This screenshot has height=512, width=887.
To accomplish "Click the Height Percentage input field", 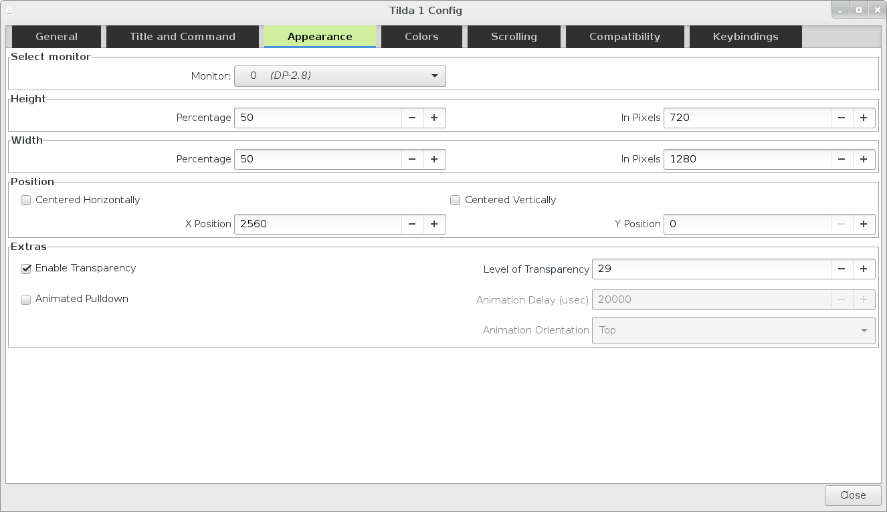I will point(318,118).
